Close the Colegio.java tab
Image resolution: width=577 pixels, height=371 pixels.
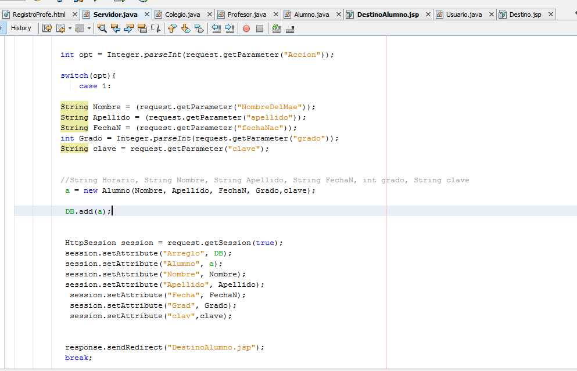[209, 15]
